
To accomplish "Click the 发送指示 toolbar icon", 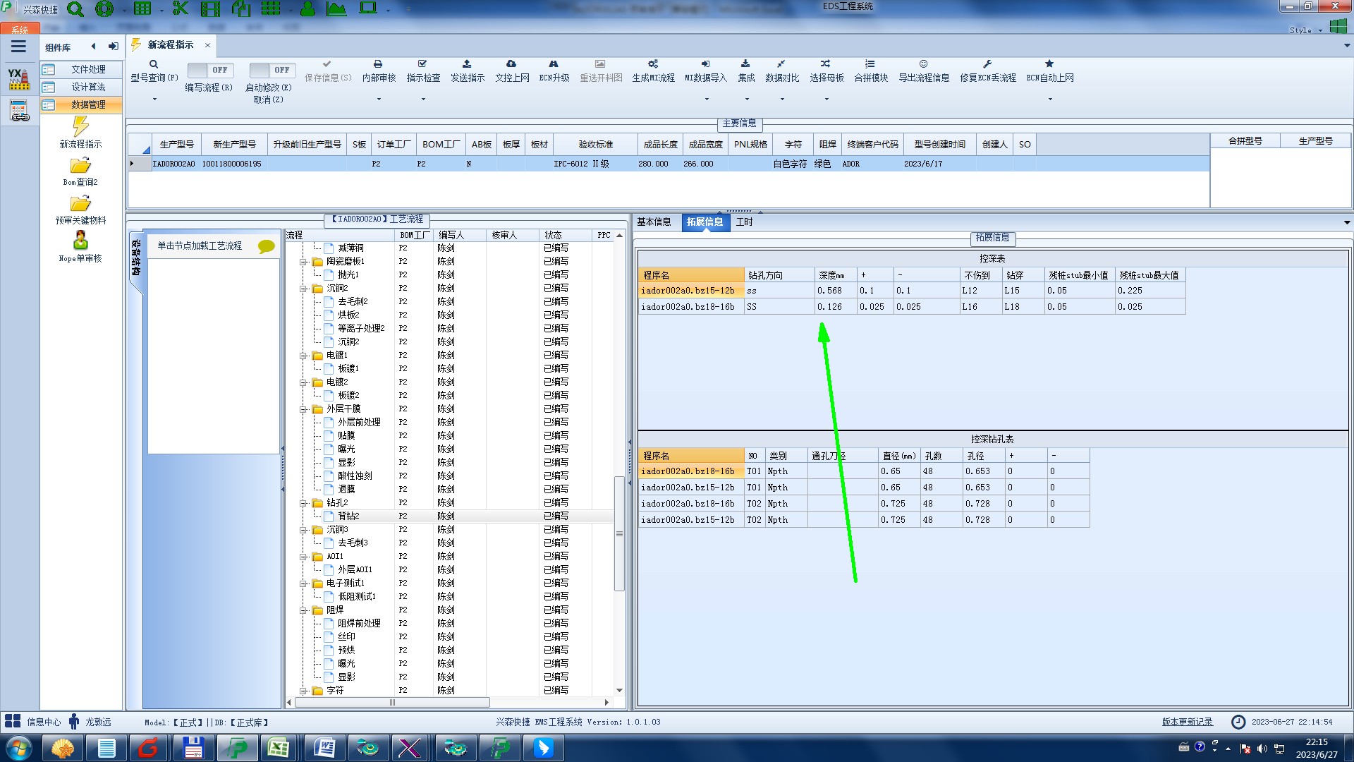I will (467, 64).
